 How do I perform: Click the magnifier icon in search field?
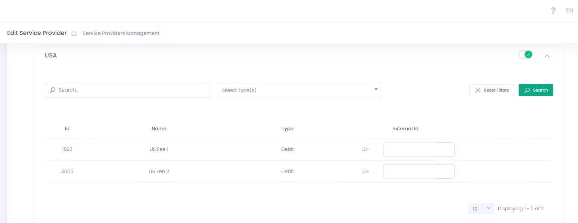click(x=53, y=90)
